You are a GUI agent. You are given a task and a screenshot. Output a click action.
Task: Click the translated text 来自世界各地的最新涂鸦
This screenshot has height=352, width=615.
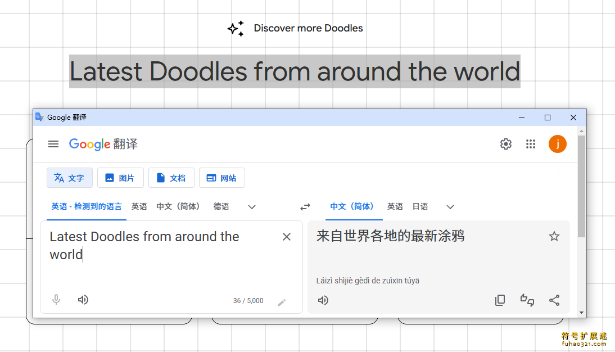[x=390, y=236]
